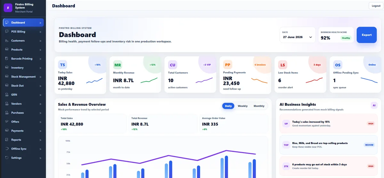Screen dimensions: 384x178
Task: Click the Today Sales sparkline chart
Action: (94, 81)
